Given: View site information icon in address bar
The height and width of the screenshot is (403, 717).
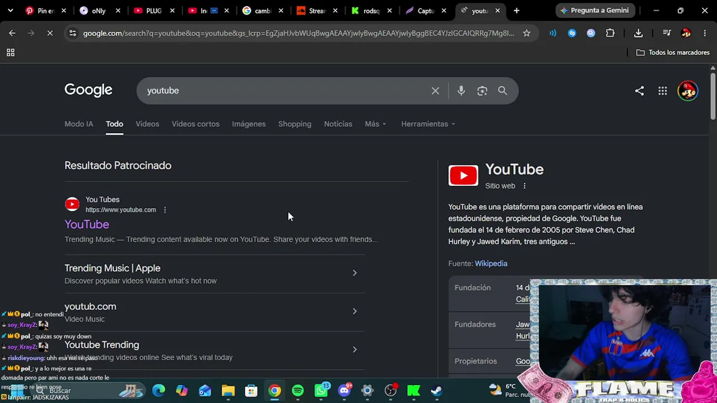Looking at the screenshot, I should pyautogui.click(x=72, y=33).
